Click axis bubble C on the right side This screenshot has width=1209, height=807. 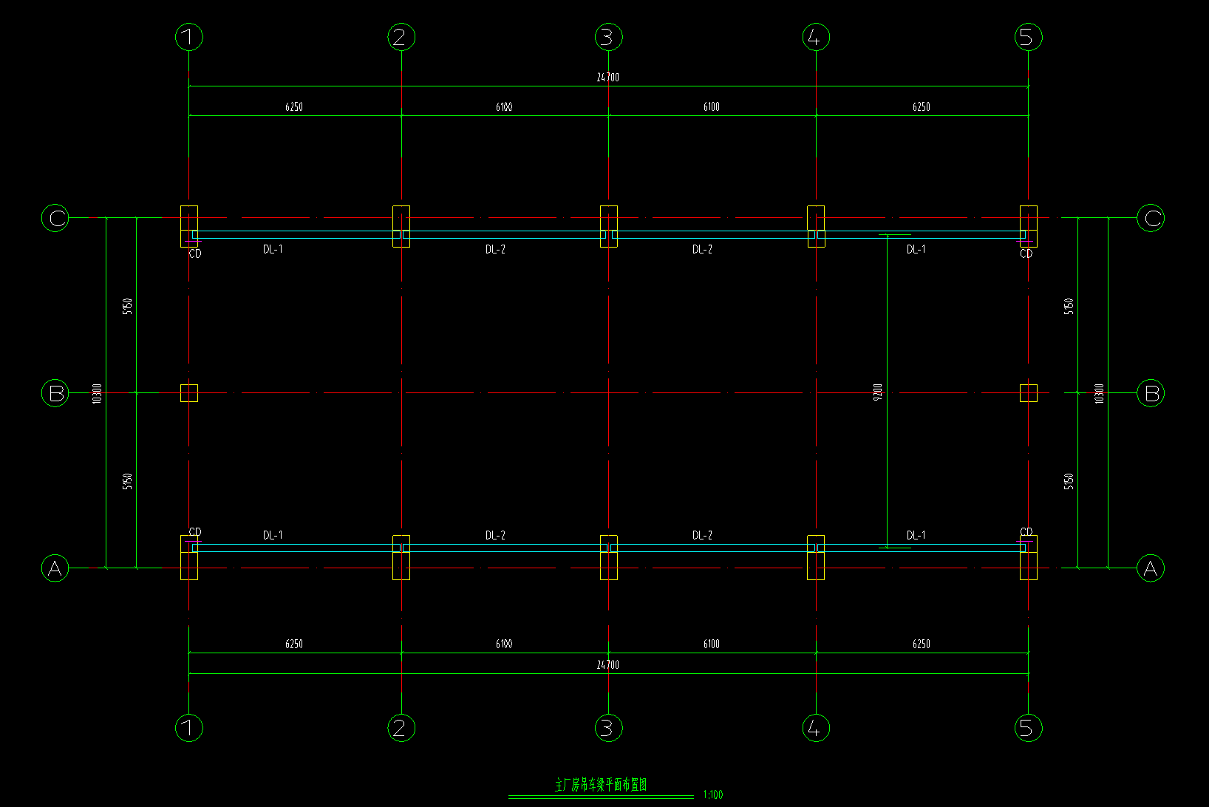click(1151, 218)
